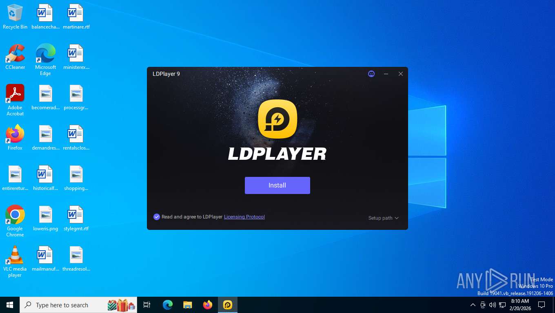Show hidden system tray icons
555x313 pixels.
[473, 305]
